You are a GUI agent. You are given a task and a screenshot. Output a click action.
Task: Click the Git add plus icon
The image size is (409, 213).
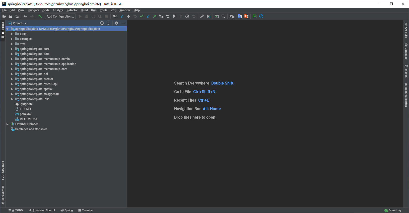128,16
